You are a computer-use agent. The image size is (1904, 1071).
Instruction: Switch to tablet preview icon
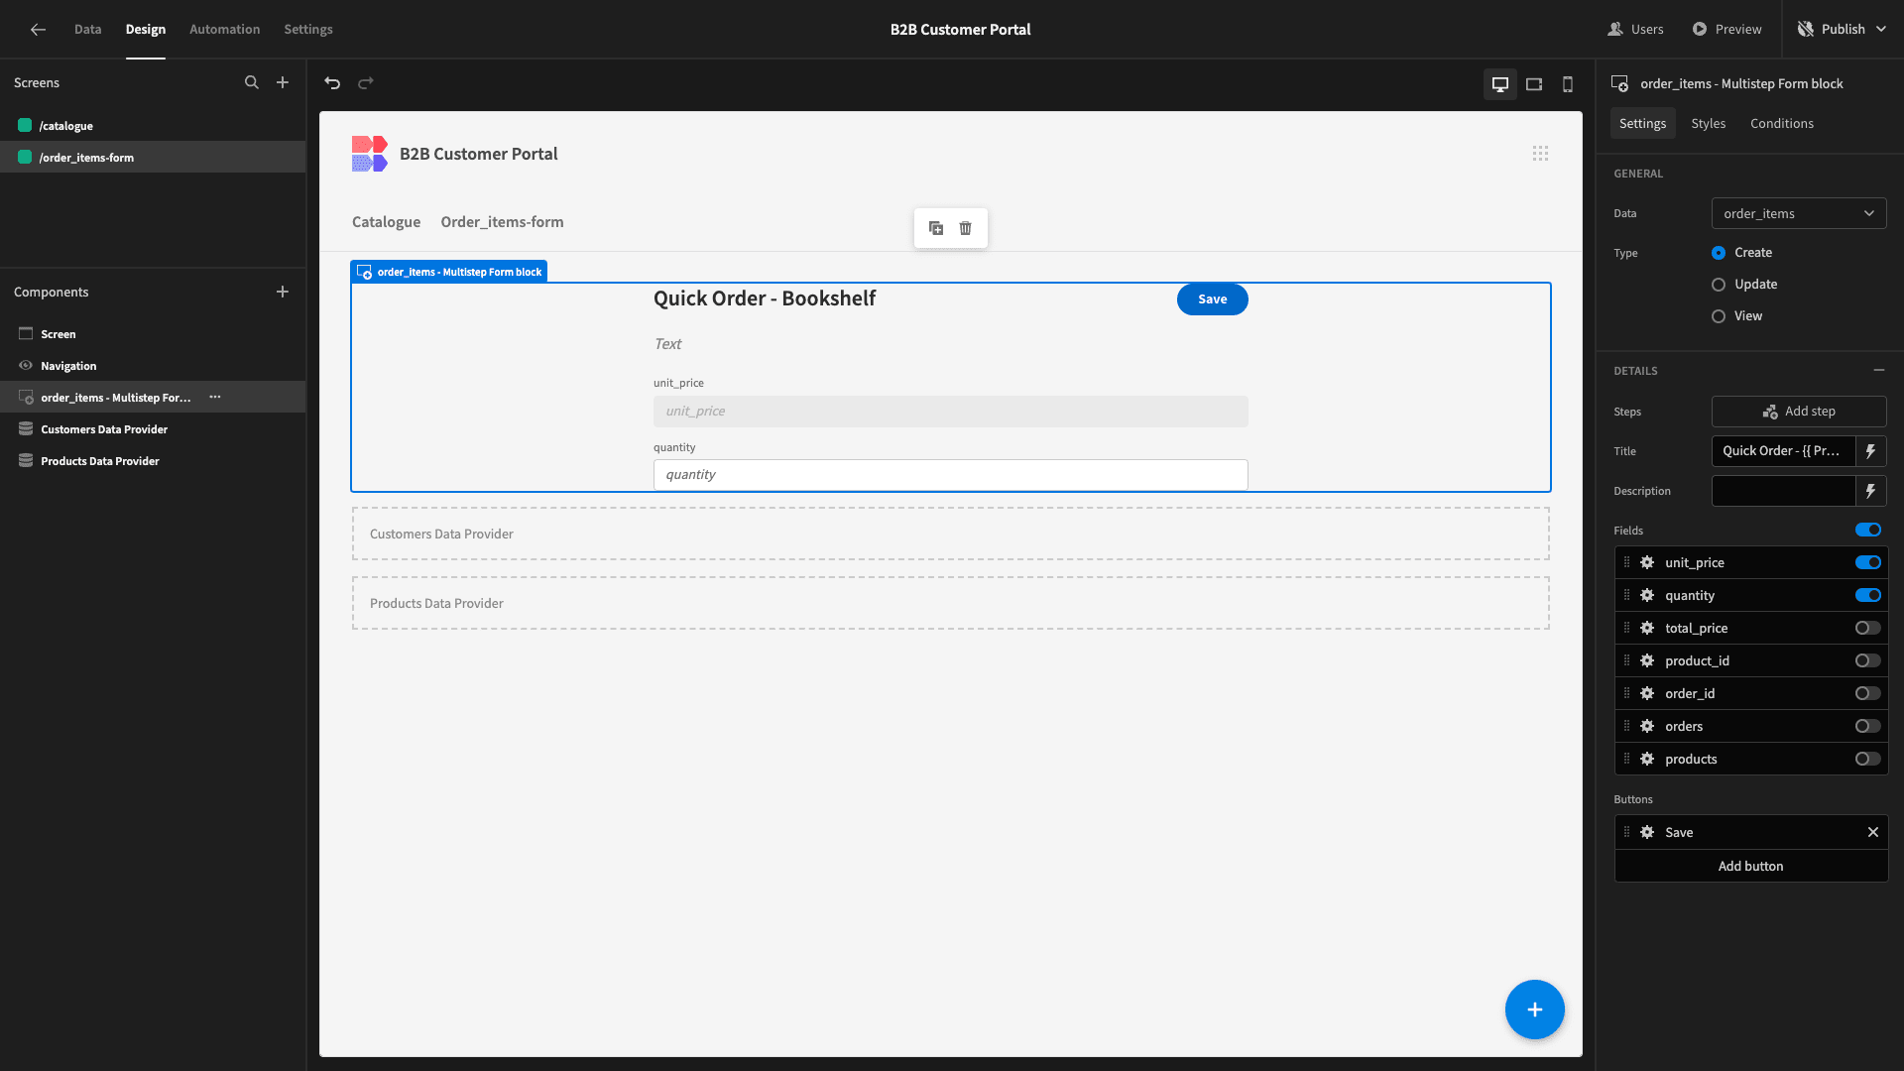tap(1534, 84)
